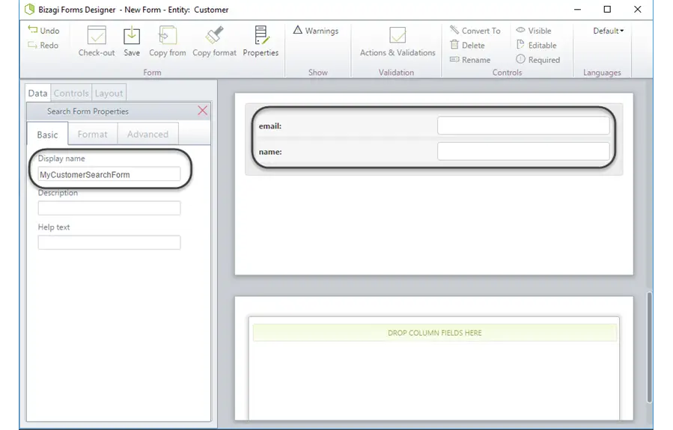673x430 pixels.
Task: Toggle the Visible property
Action: click(x=534, y=31)
